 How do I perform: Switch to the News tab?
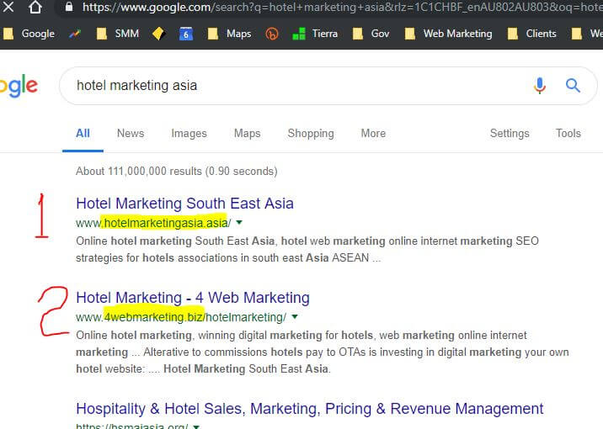(x=131, y=133)
